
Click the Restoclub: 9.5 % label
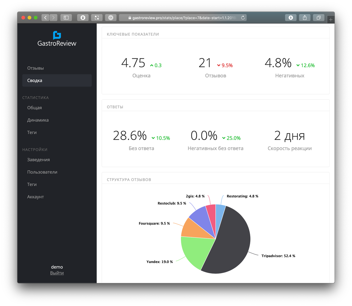(172, 203)
